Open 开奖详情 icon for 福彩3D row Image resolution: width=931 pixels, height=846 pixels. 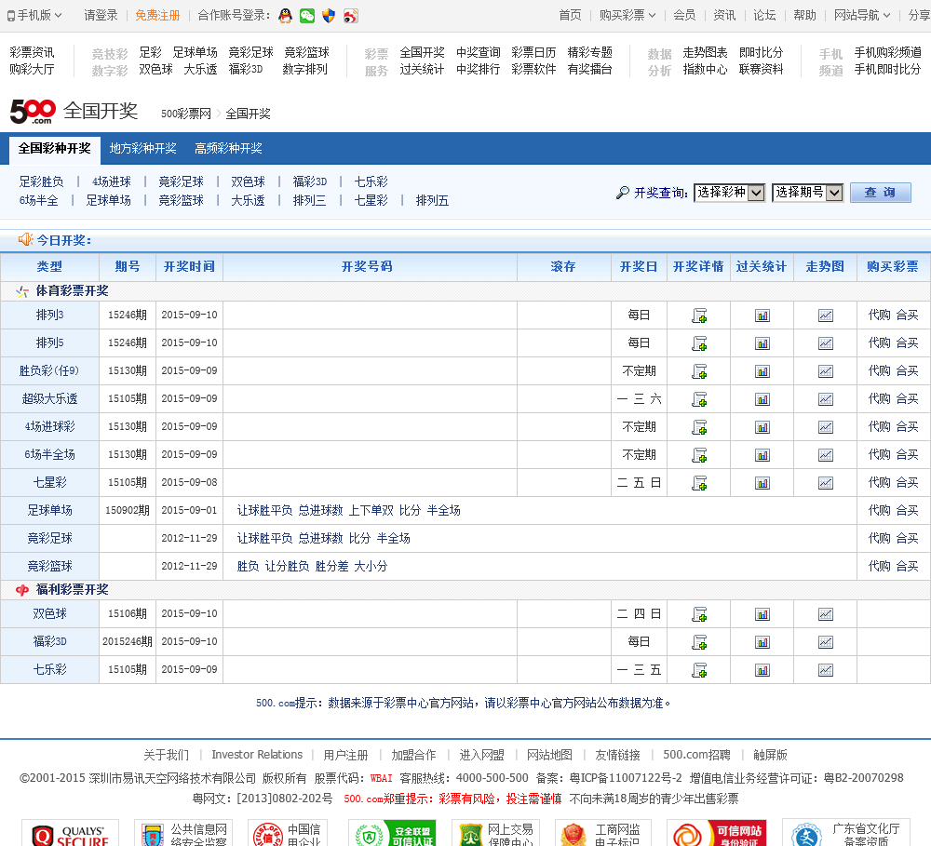click(x=699, y=642)
